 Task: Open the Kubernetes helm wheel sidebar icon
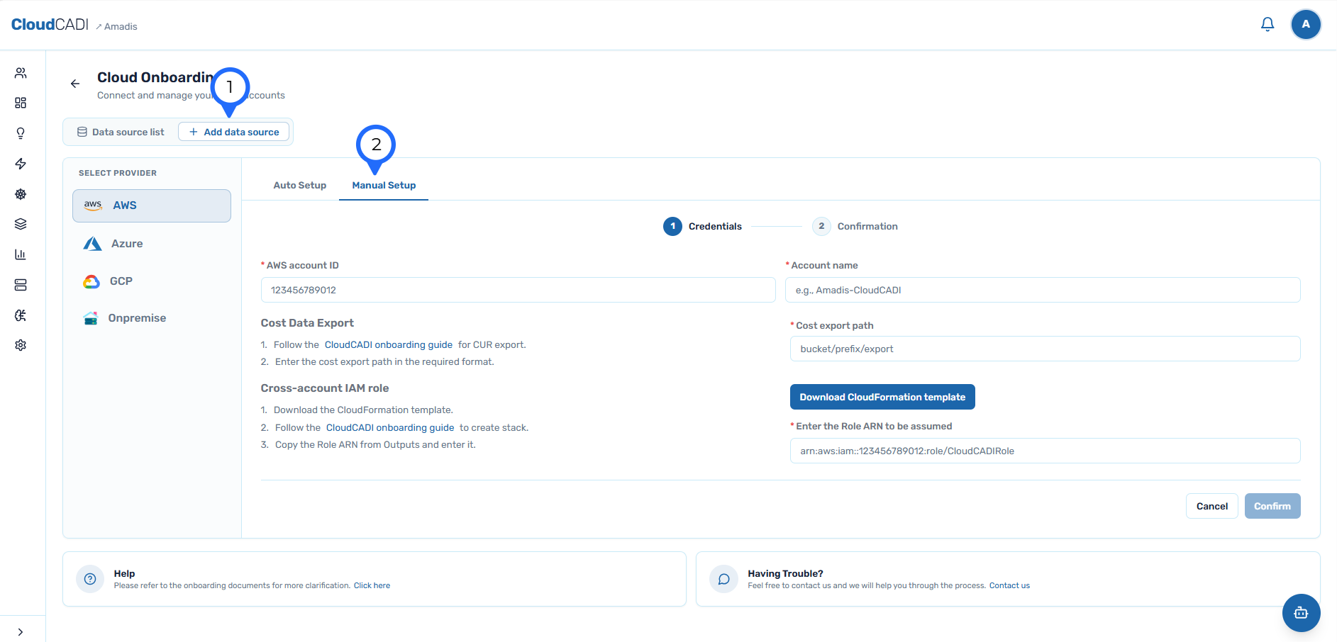click(x=21, y=194)
